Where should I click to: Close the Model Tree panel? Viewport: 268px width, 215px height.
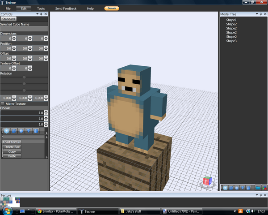tap(265, 14)
